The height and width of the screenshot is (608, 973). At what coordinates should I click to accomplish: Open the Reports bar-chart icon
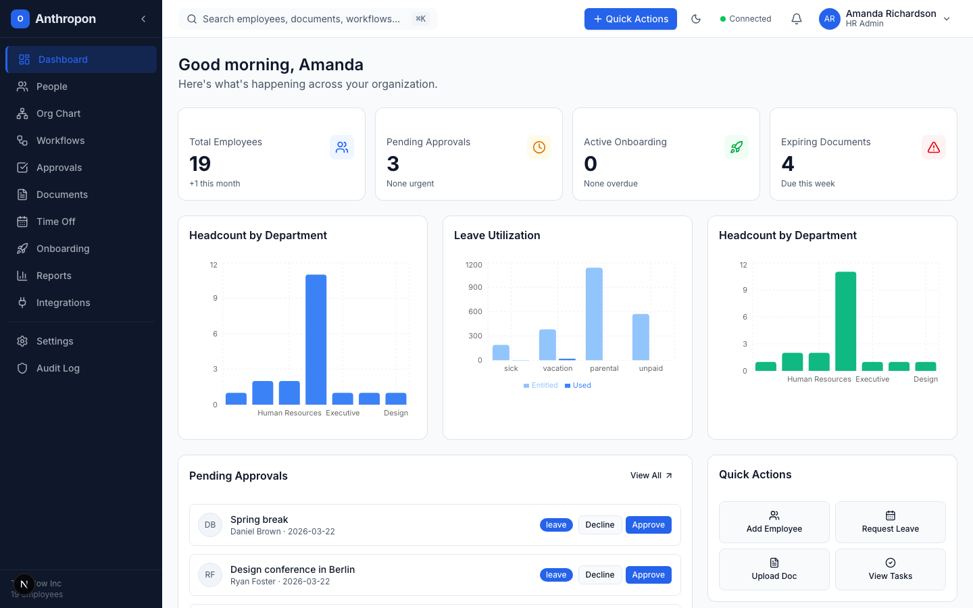(24, 276)
